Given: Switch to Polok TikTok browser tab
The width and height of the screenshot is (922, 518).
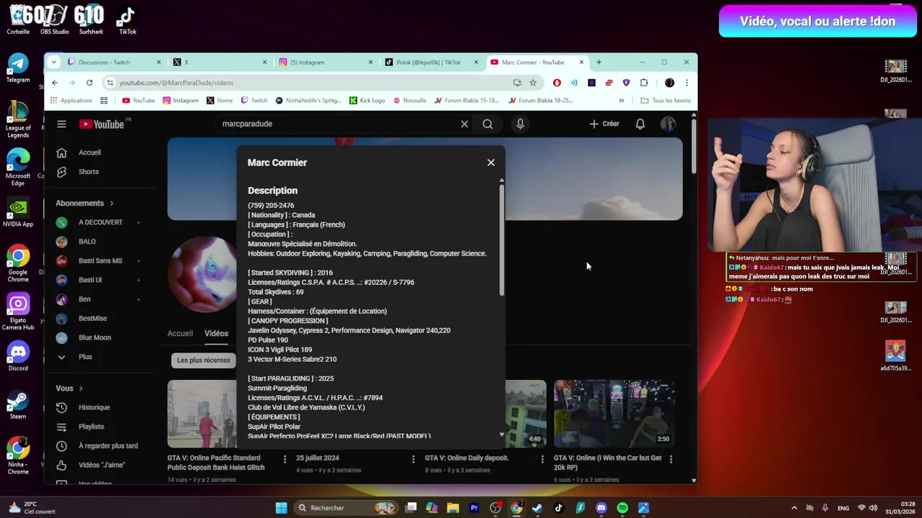Looking at the screenshot, I should click(x=431, y=62).
